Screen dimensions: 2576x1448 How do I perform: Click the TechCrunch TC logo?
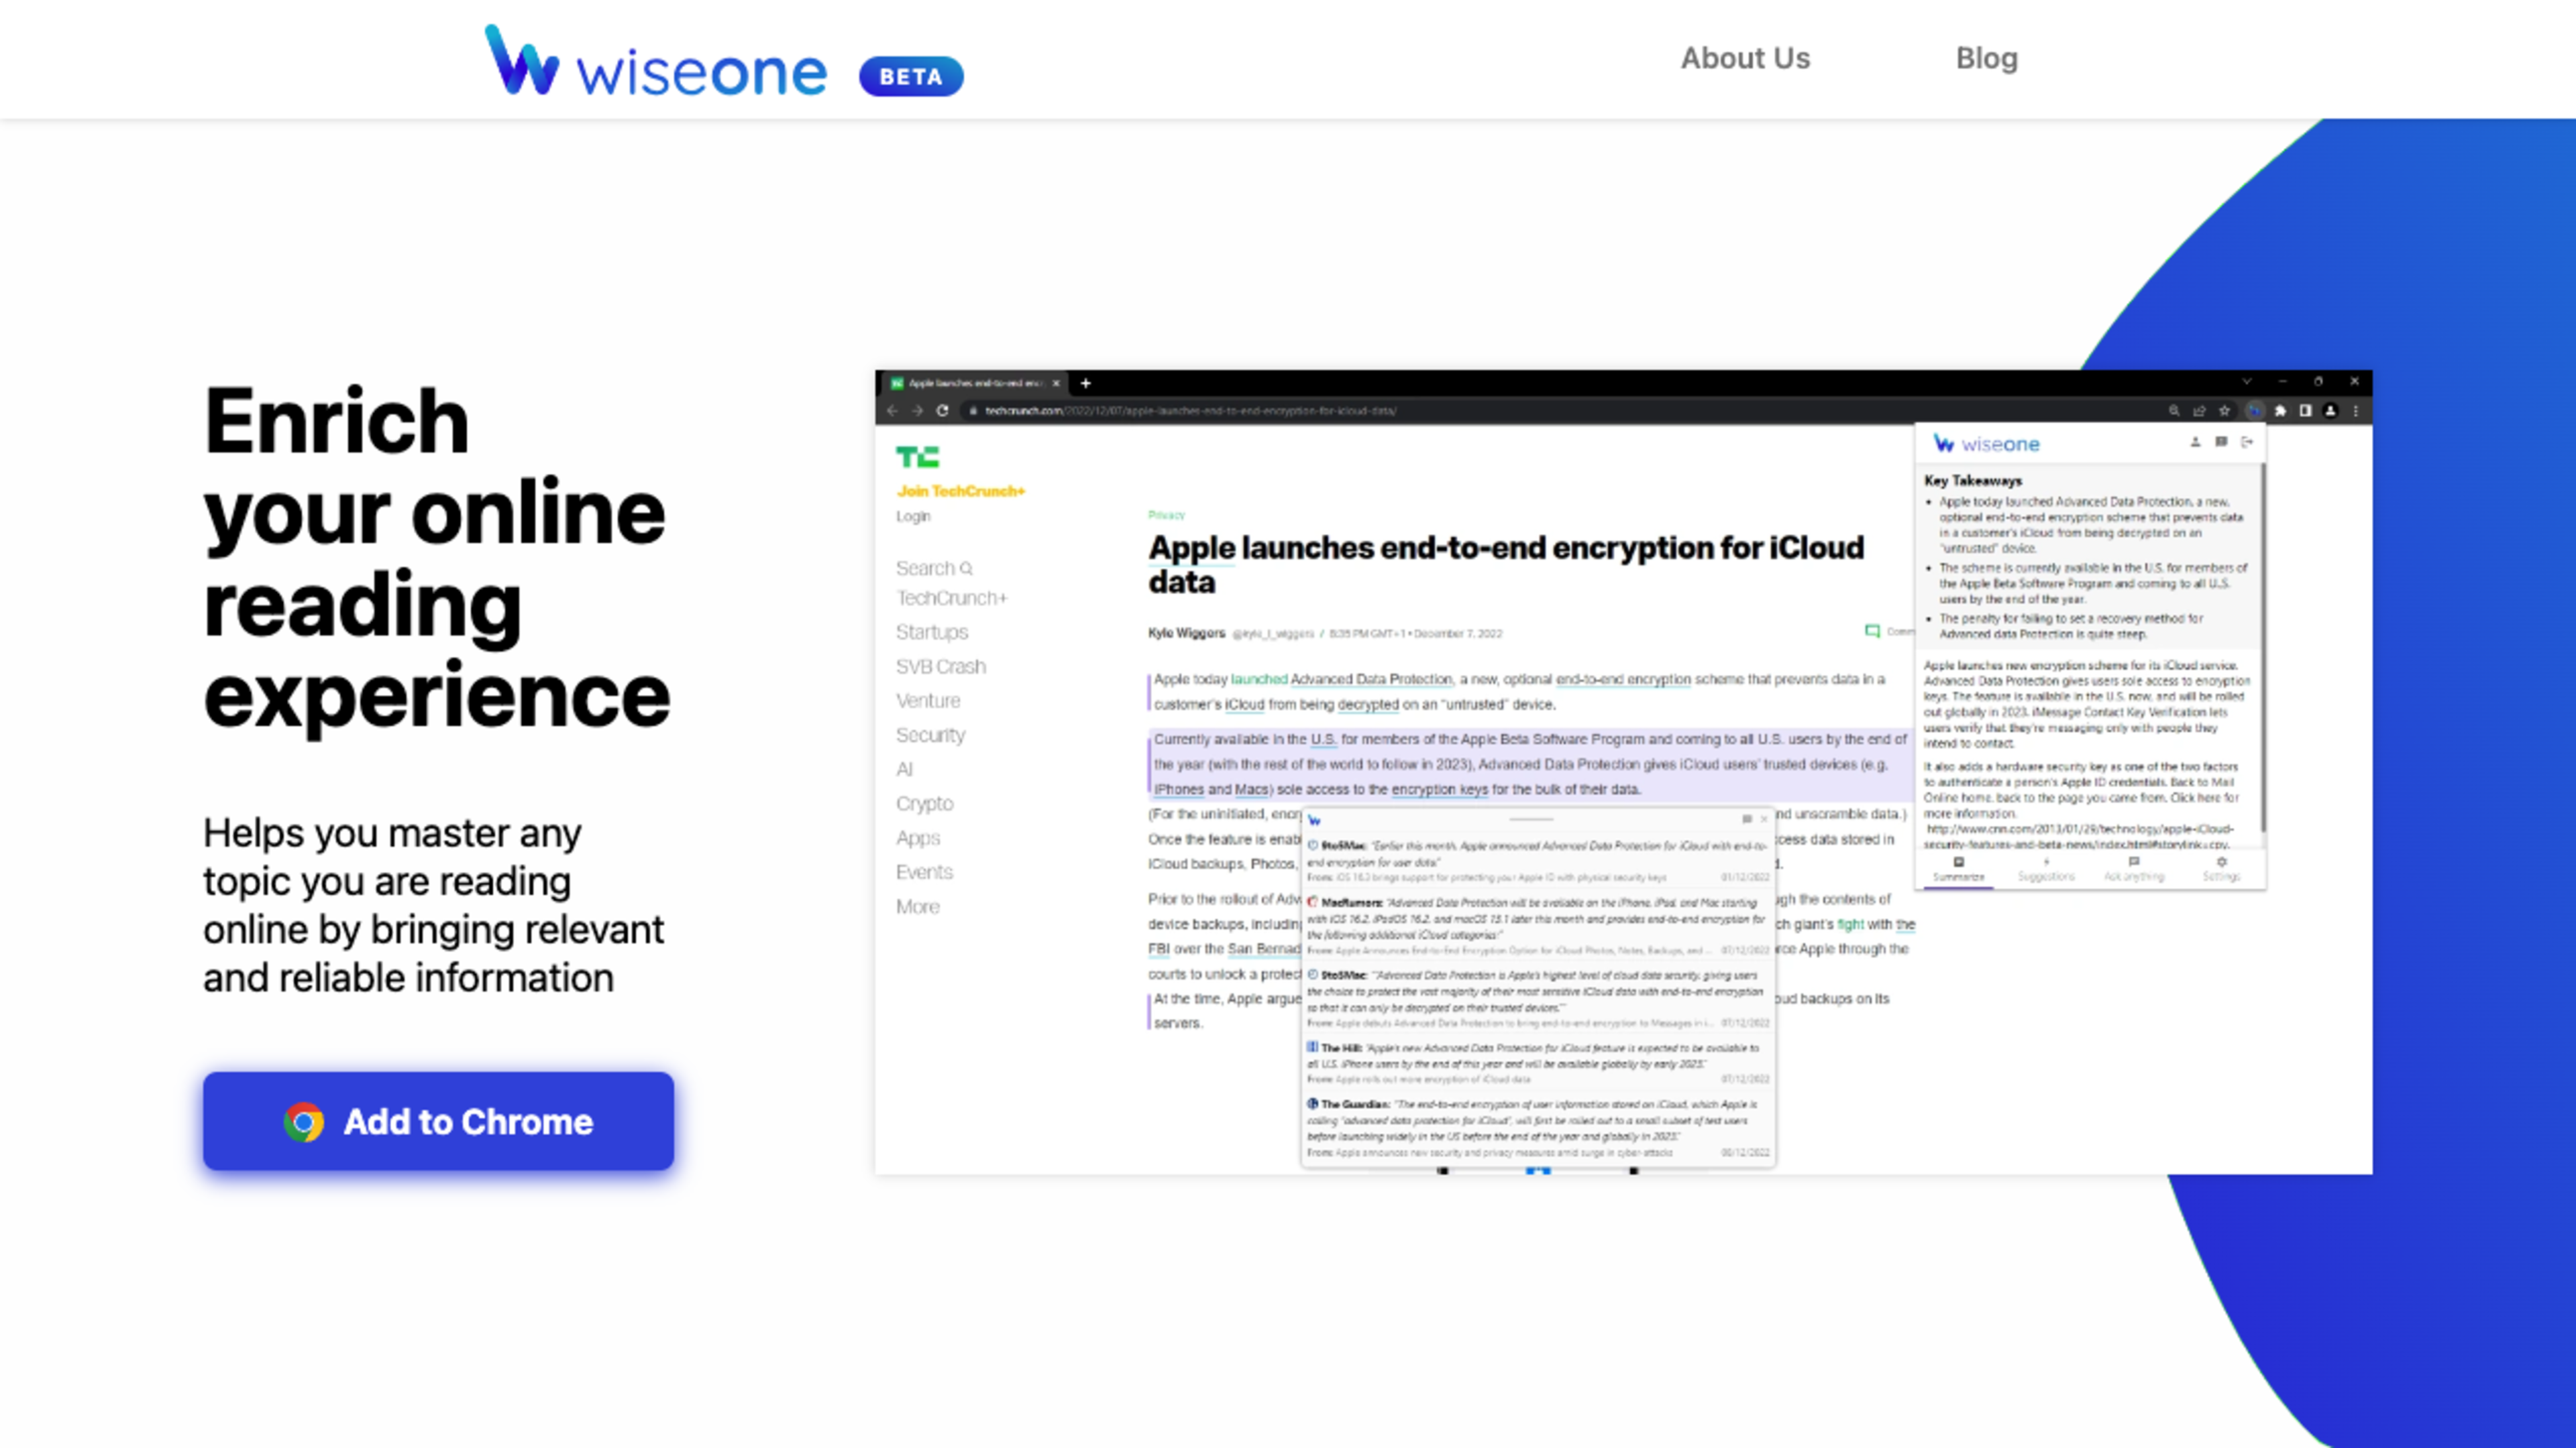tap(917, 457)
